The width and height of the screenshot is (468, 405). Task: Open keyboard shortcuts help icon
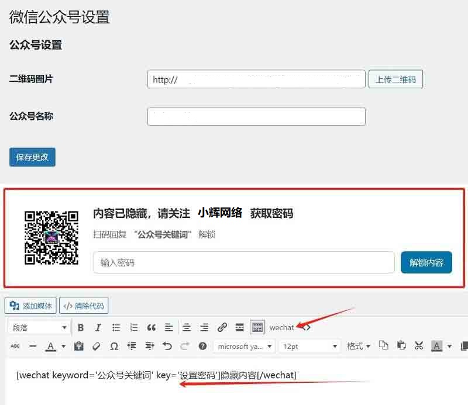[202, 346]
